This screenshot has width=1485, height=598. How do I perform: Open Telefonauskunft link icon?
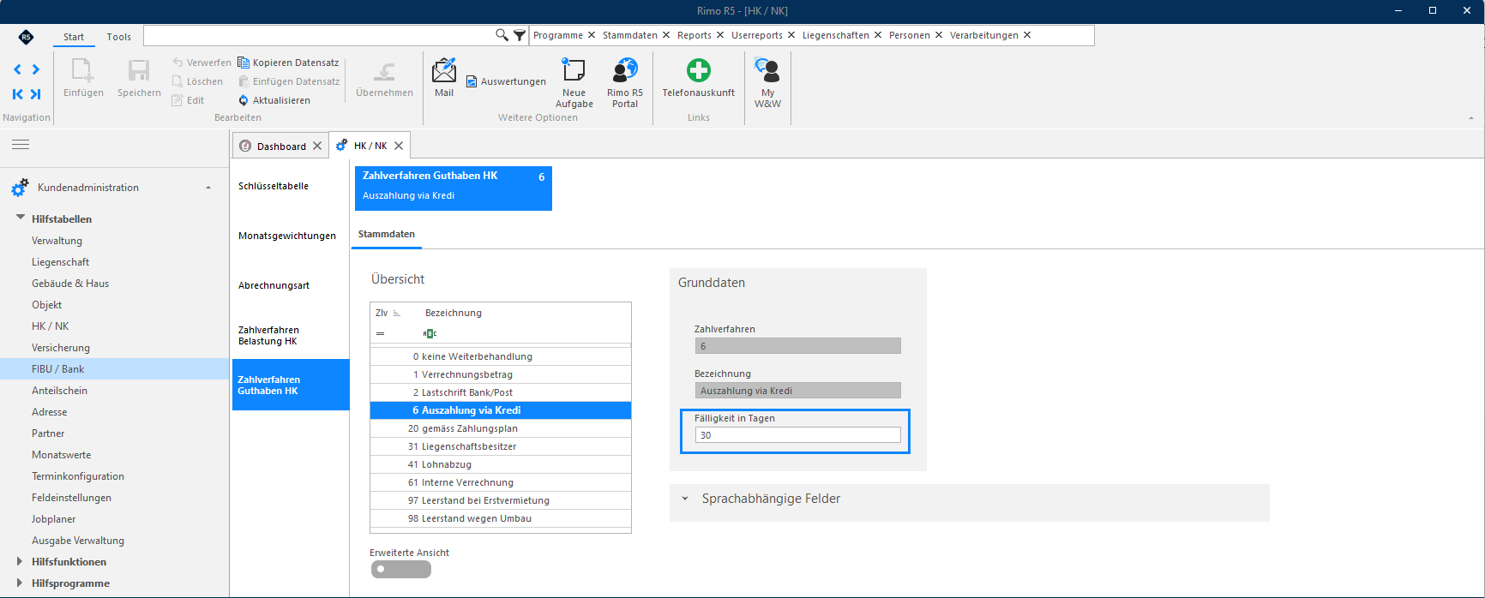pos(699,70)
